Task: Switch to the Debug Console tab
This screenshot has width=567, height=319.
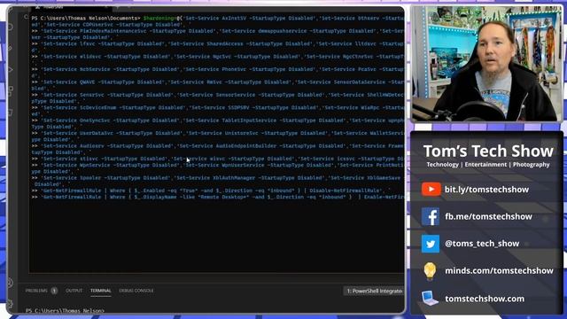Action: [136, 291]
